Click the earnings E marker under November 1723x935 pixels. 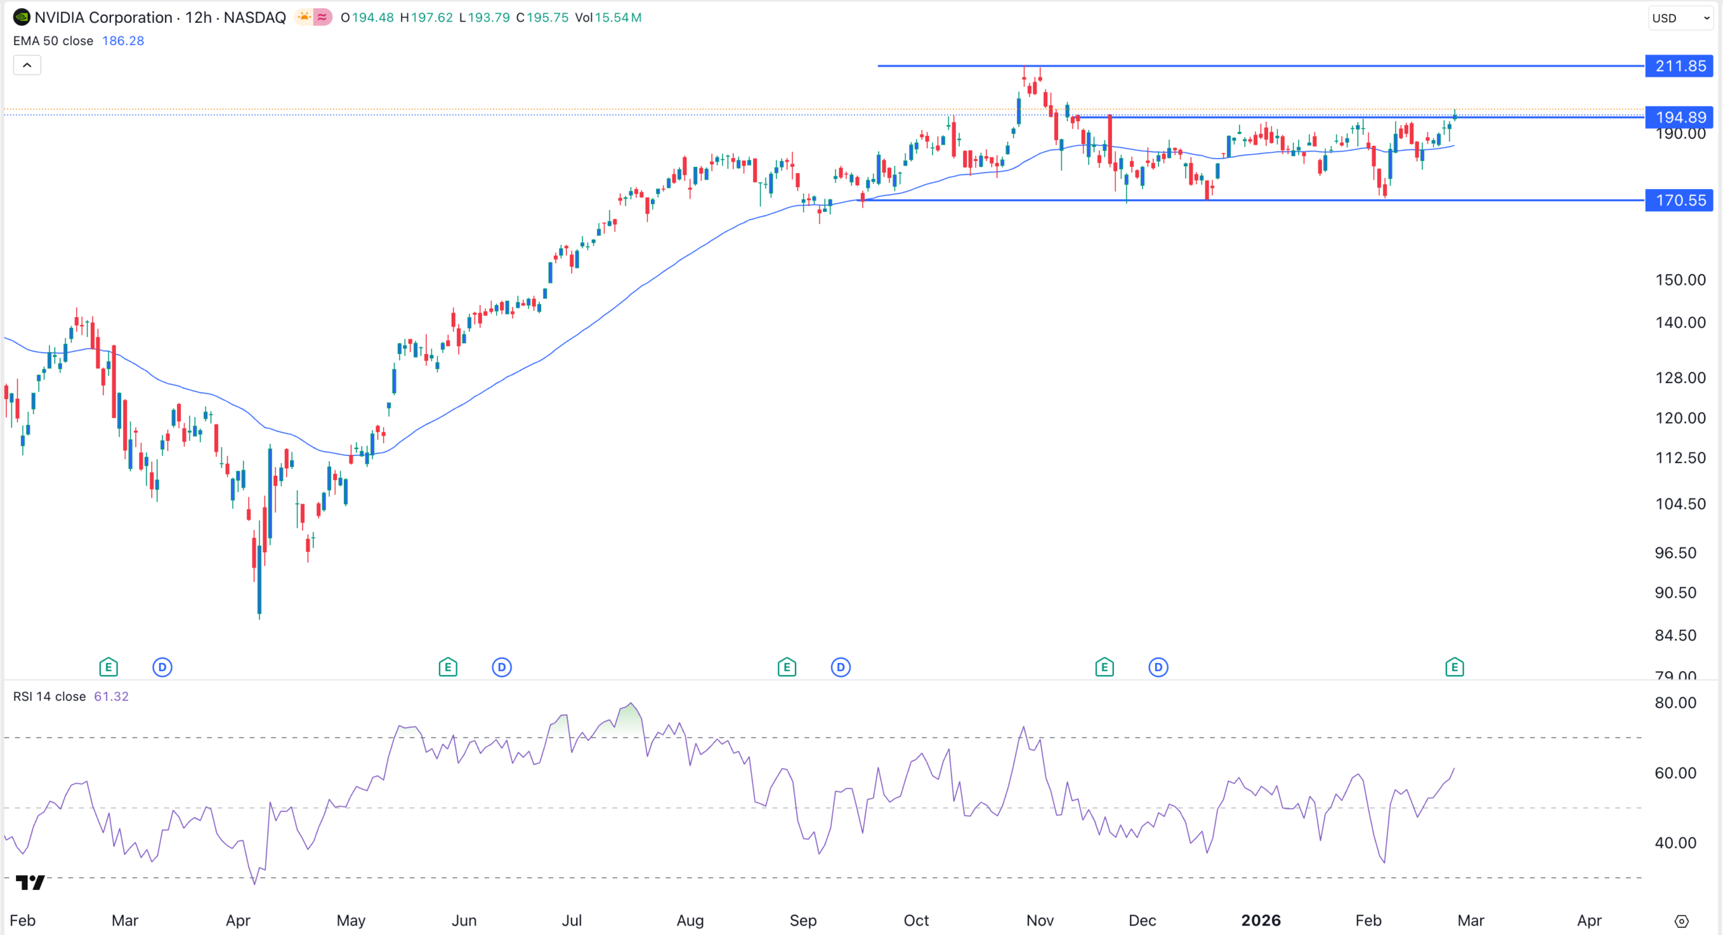pyautogui.click(x=1104, y=666)
